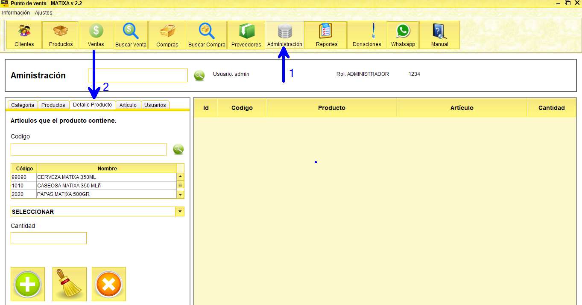This screenshot has height=305, width=582.
Task: Click inside the Cantidad input field
Action: (48, 238)
